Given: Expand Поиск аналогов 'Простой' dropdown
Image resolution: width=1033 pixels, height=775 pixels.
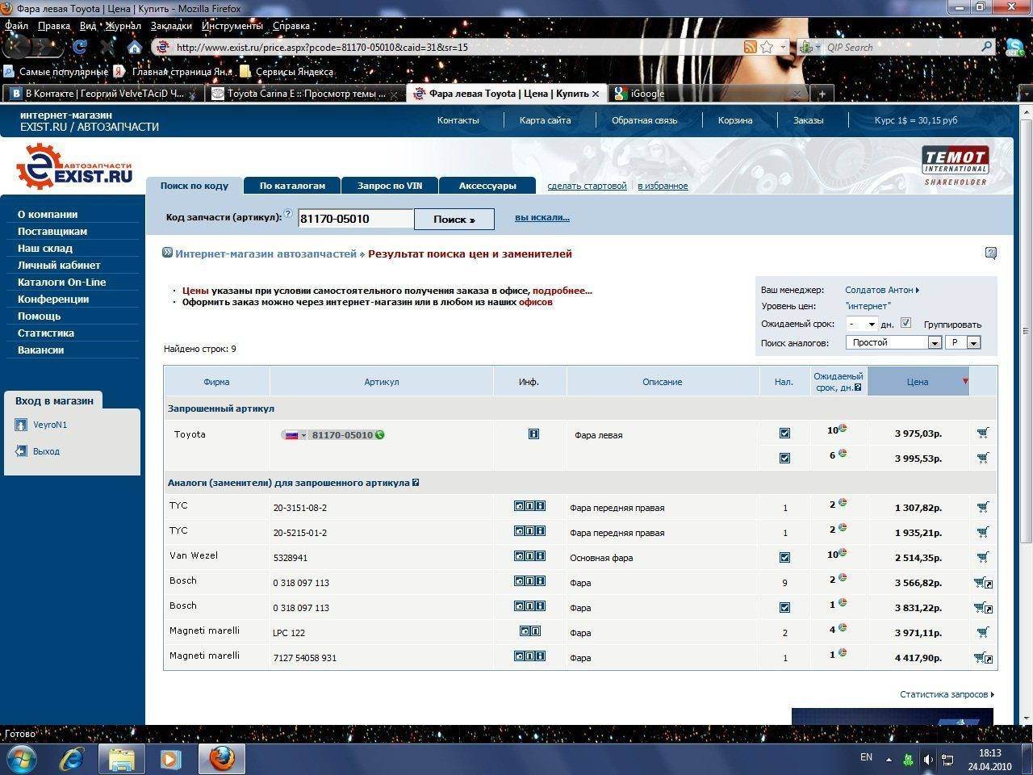Looking at the screenshot, I should pyautogui.click(x=934, y=343).
